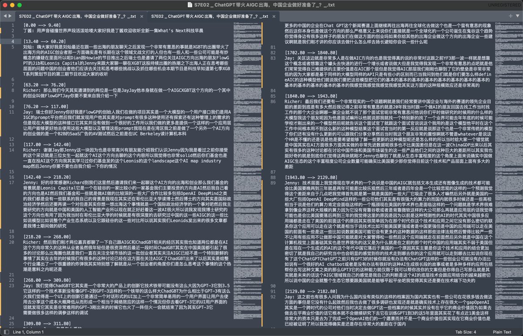Open the tab list dropdown arrow

pos(517,16)
